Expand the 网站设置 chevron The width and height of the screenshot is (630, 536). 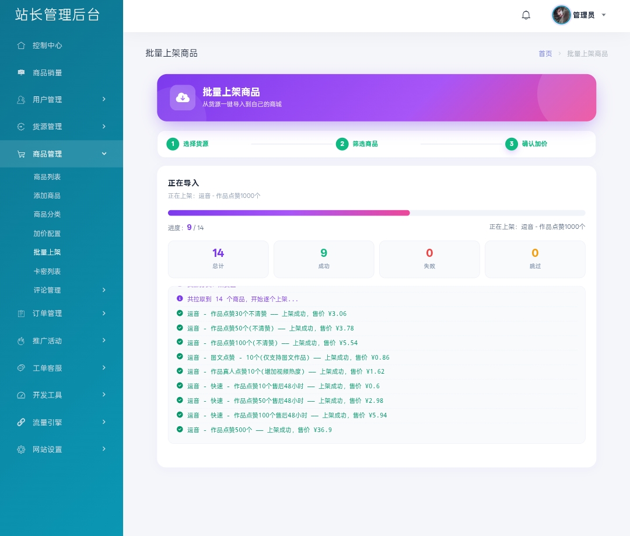tap(104, 449)
